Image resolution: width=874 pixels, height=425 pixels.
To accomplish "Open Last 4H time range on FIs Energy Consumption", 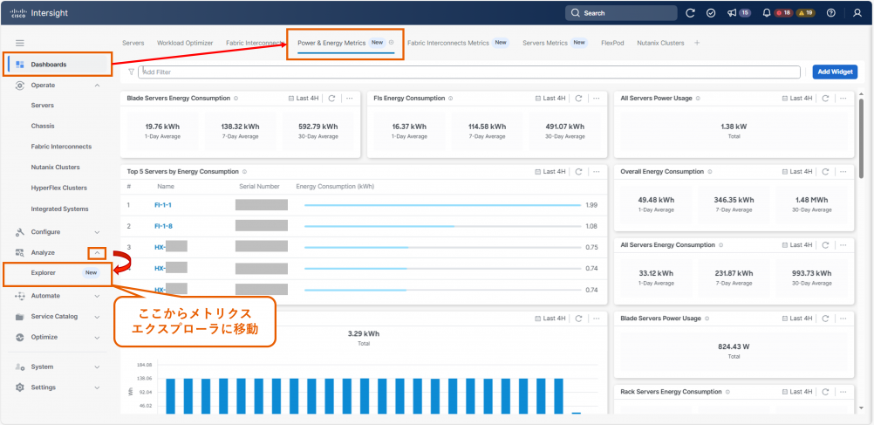I will coord(550,98).
